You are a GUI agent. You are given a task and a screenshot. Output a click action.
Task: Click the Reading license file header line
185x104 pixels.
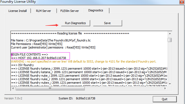click(x=70, y=33)
